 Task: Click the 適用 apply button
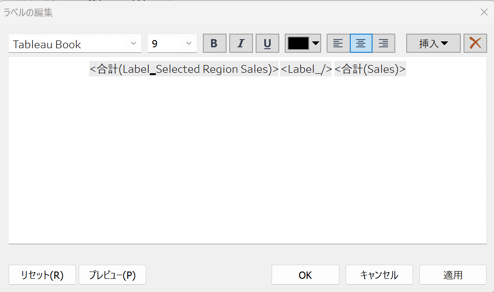point(453,275)
